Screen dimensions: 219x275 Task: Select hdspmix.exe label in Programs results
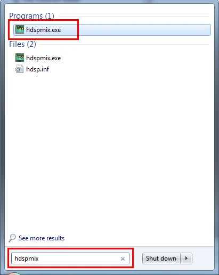pos(44,30)
